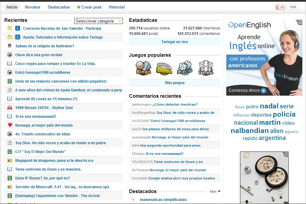Select the Crear post menu item
Viewport: 306px width, 204px height.
89,7
